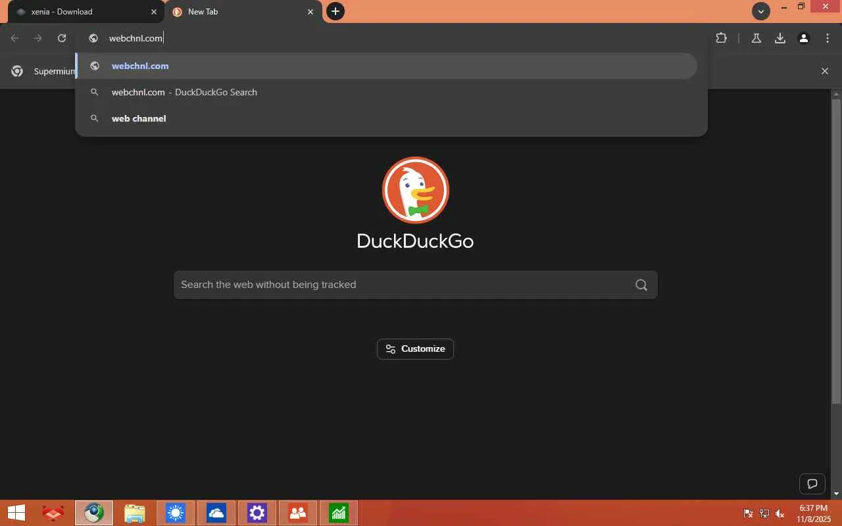
Task: Open the Windows Start button
Action: click(x=16, y=513)
